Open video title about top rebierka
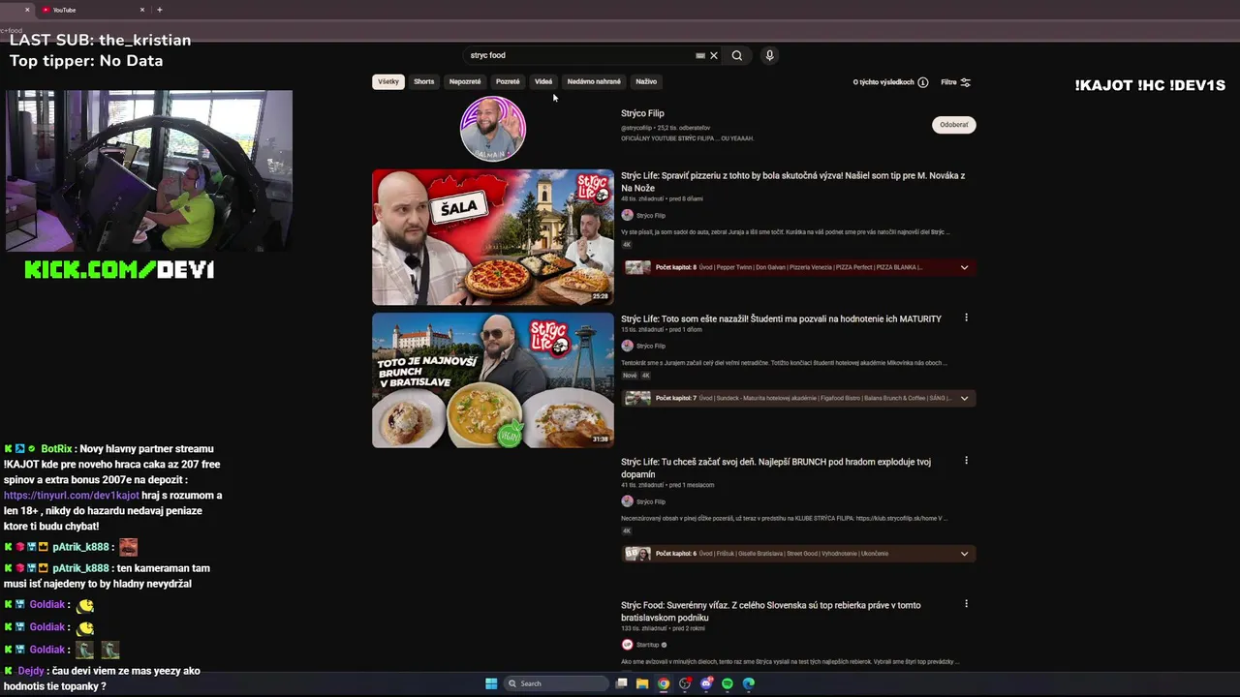Image resolution: width=1240 pixels, height=697 pixels. 771,611
